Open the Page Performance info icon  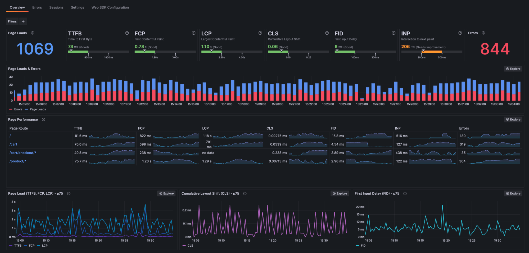(43, 119)
